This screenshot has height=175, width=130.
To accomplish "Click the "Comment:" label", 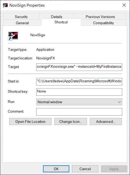I will coord(16,111).
